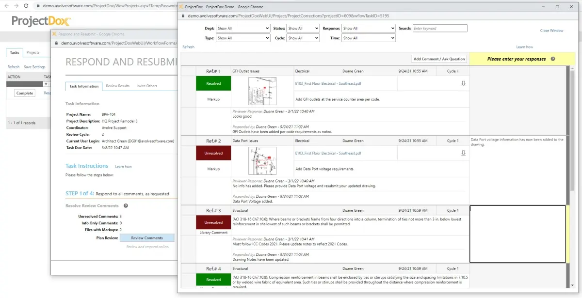Open GFI Outlet markup thumbnail in Ref.# 1
Image resolution: width=582 pixels, height=298 pixels.
(262, 91)
